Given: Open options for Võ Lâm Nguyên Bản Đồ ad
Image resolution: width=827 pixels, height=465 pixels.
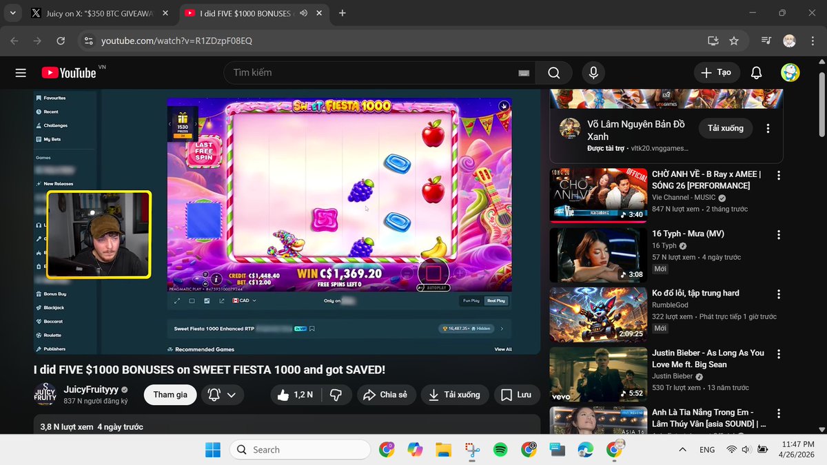Looking at the screenshot, I should pyautogui.click(x=768, y=128).
